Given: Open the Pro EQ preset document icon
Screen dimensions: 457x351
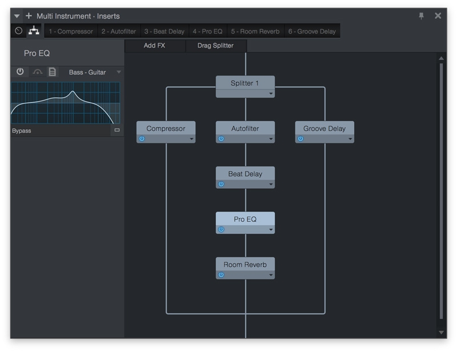Looking at the screenshot, I should point(53,72).
